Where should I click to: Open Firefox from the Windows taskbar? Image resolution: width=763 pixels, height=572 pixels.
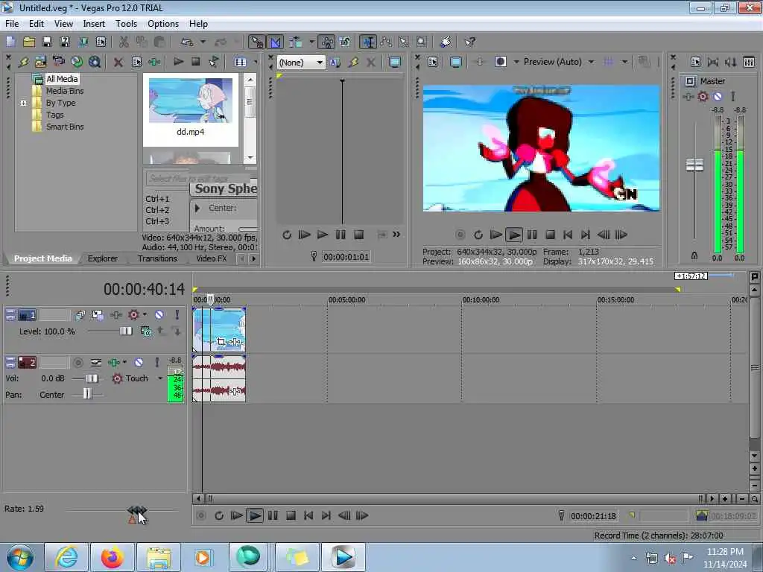112,557
